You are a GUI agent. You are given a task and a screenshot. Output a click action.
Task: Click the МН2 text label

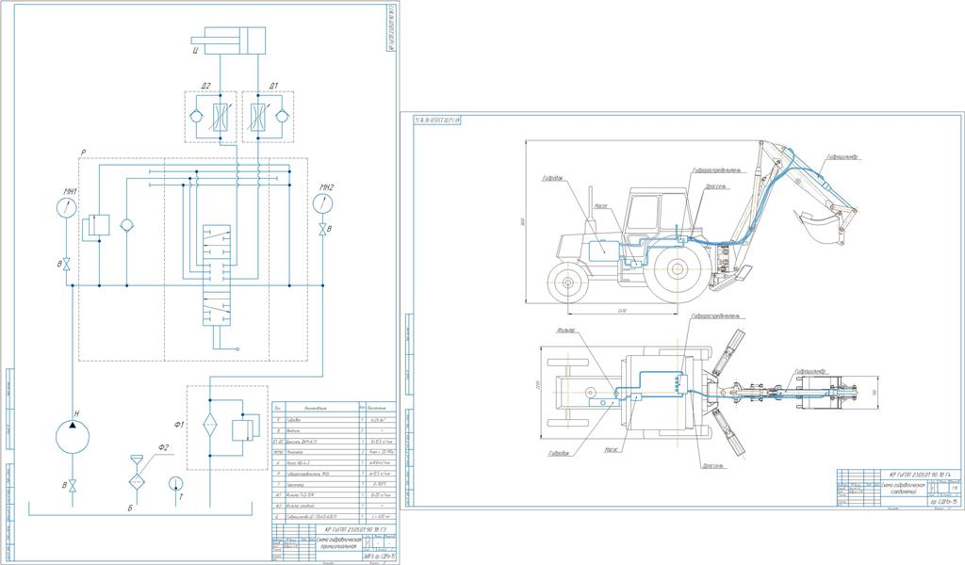point(327,186)
